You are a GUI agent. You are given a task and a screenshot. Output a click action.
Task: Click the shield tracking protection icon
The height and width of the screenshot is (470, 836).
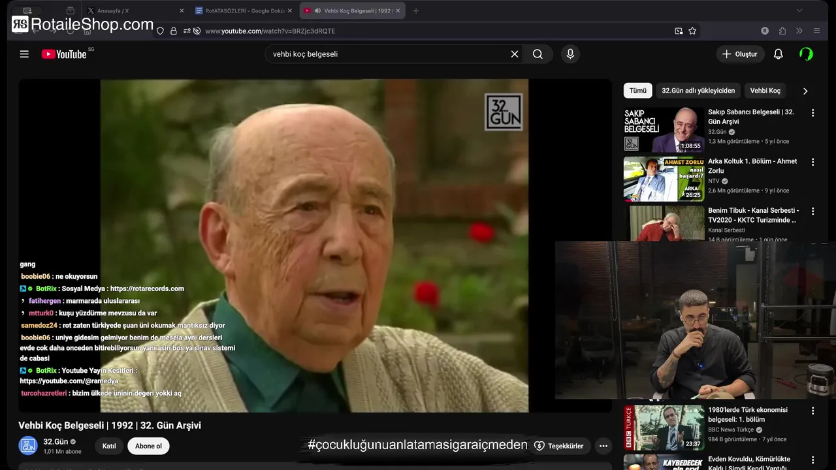click(x=160, y=31)
